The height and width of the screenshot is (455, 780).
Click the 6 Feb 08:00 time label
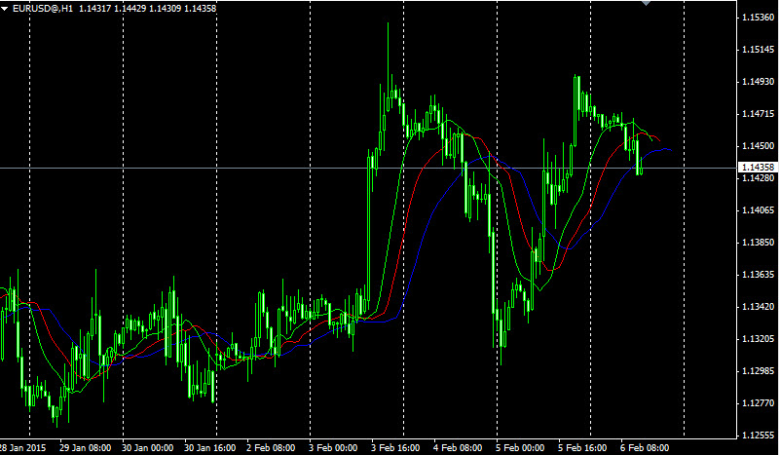[x=645, y=448]
